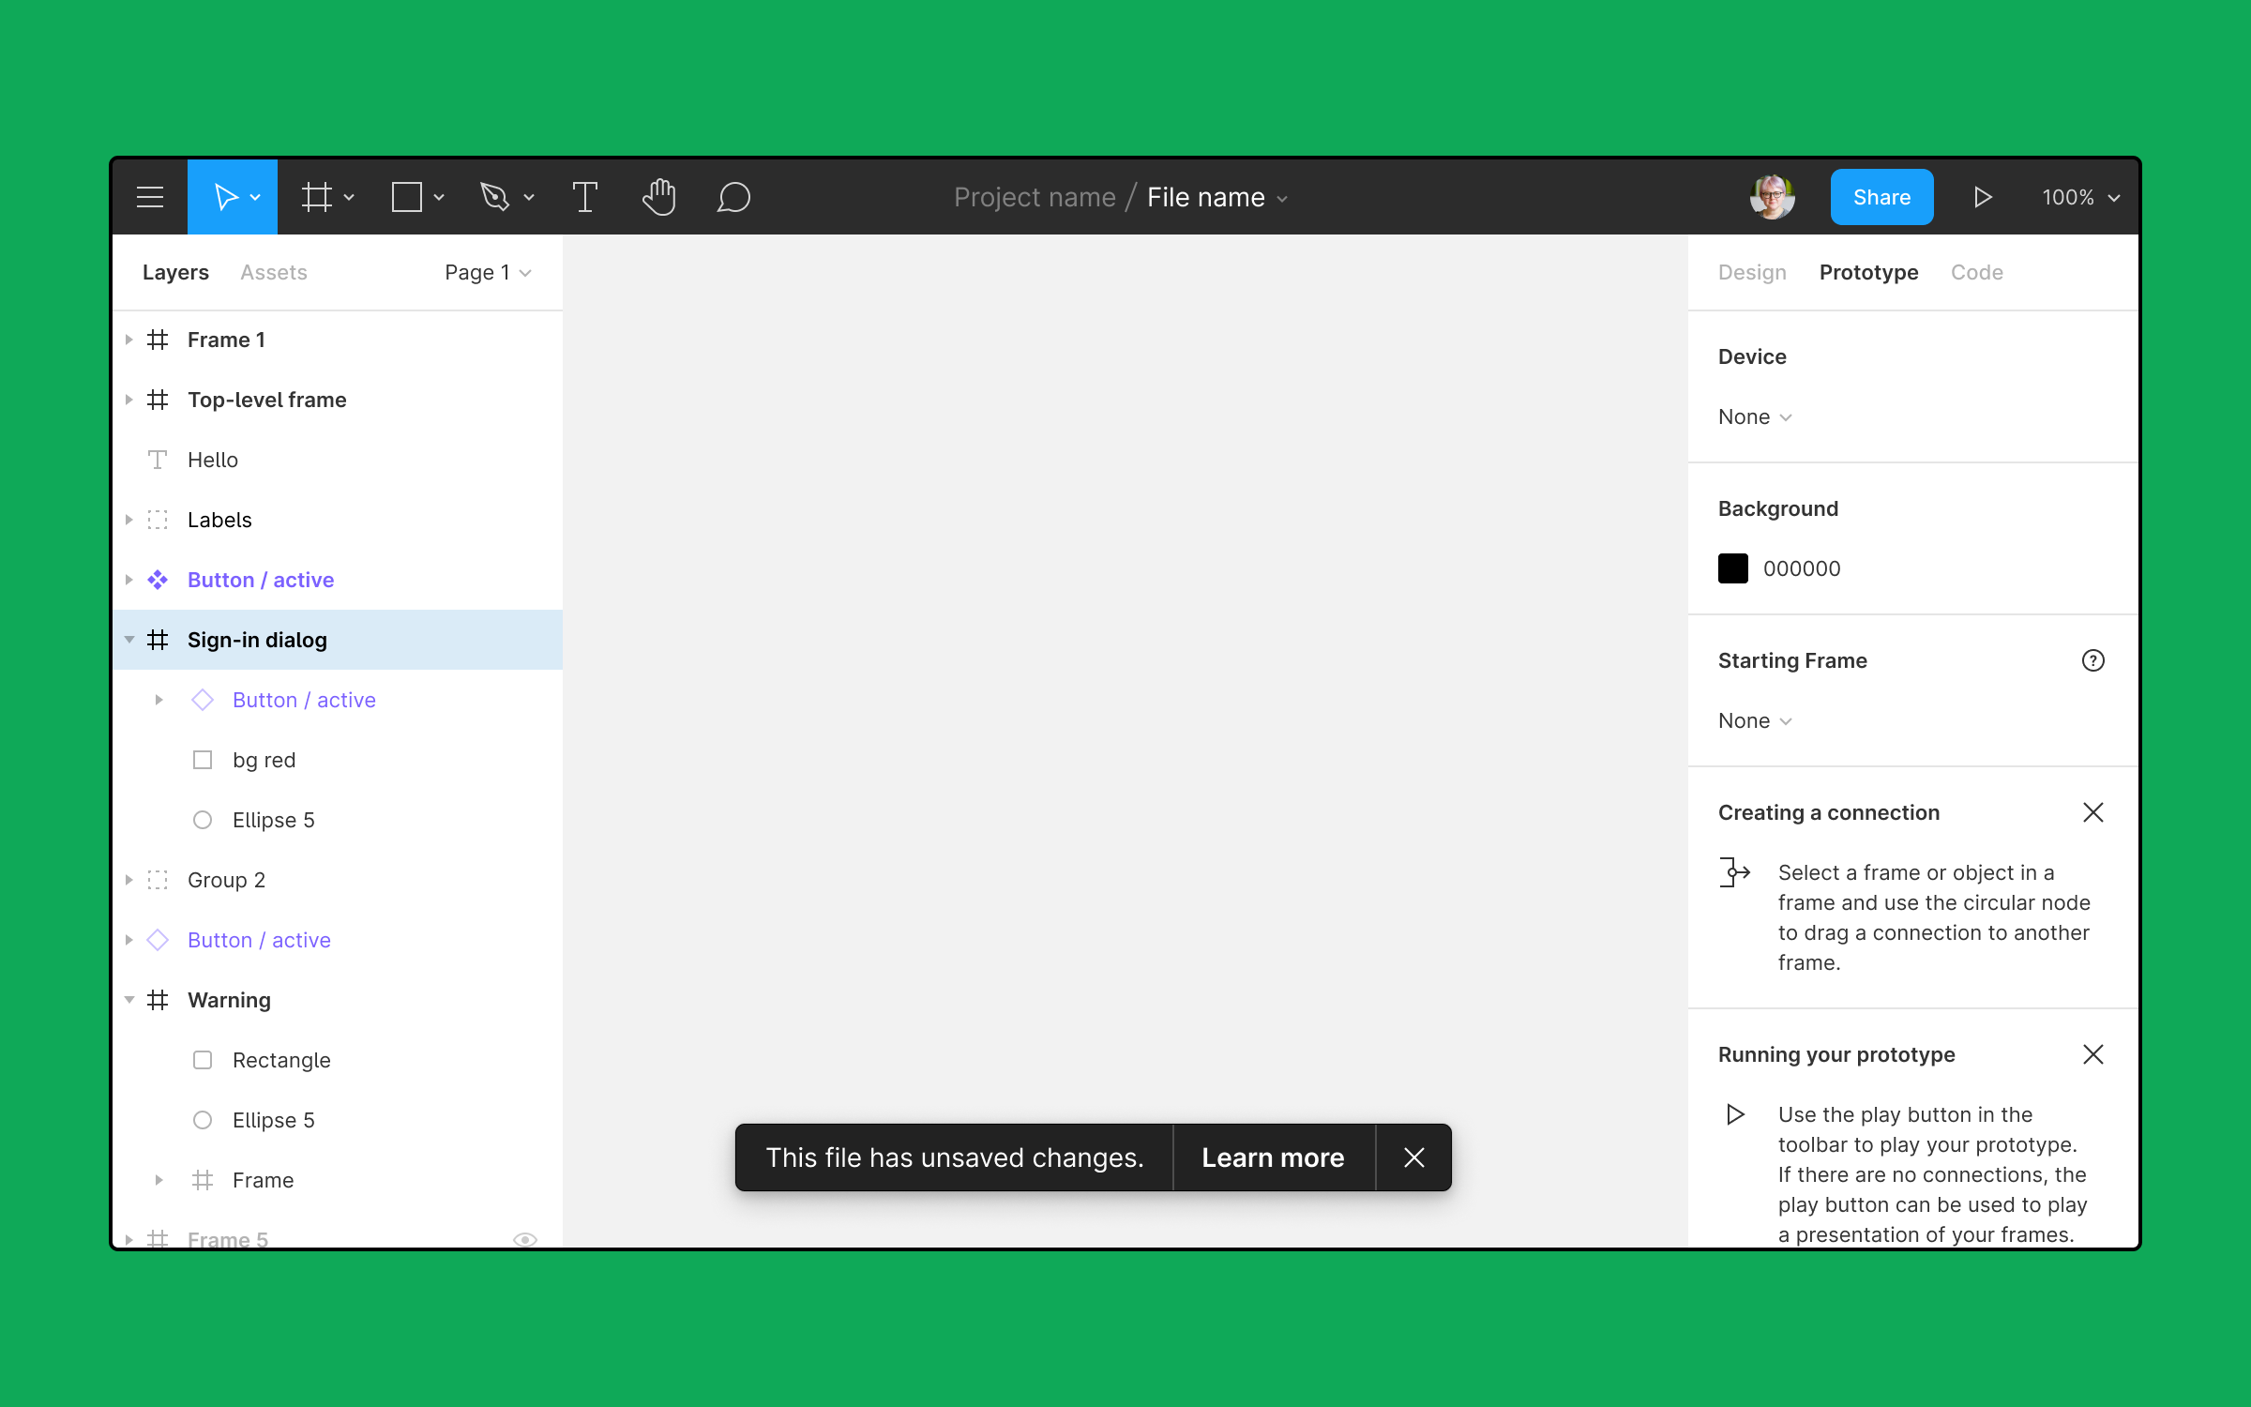Viewport: 2251px width, 1407px height.
Task: Activate the Frame tool
Action: click(319, 196)
